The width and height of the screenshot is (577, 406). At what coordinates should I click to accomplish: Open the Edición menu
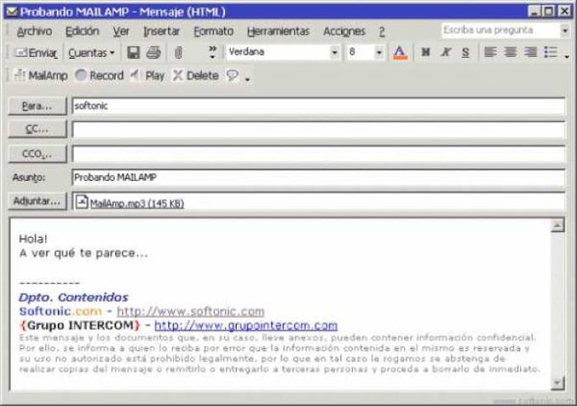tap(82, 31)
